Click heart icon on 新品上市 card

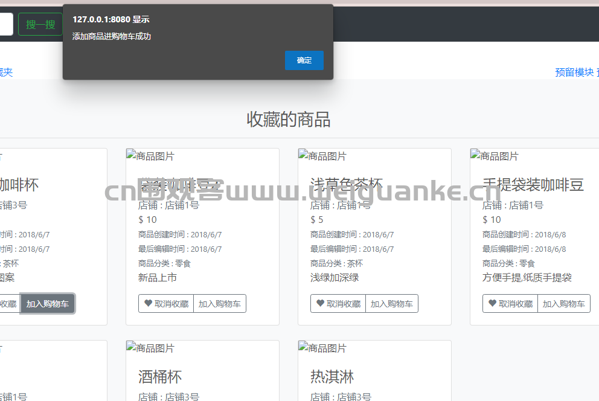pos(148,303)
